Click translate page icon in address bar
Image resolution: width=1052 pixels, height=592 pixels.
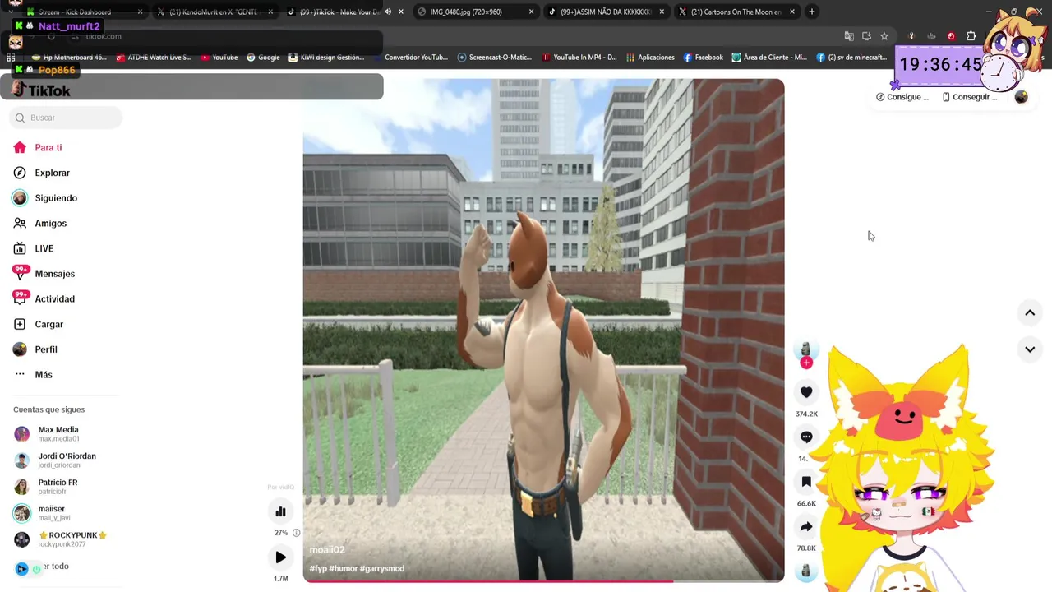849,36
